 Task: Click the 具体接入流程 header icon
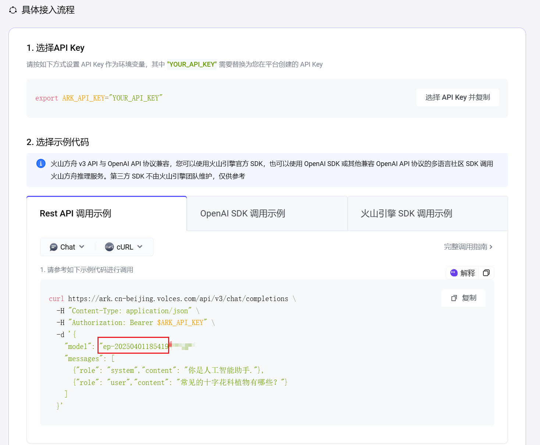click(13, 10)
